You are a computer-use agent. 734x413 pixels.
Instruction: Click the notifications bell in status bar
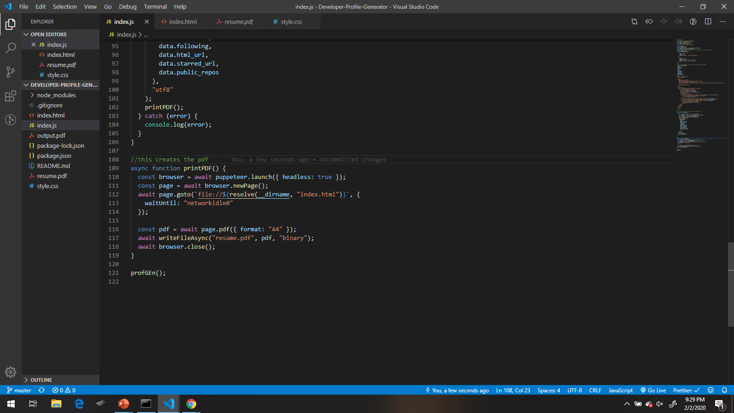click(724, 390)
